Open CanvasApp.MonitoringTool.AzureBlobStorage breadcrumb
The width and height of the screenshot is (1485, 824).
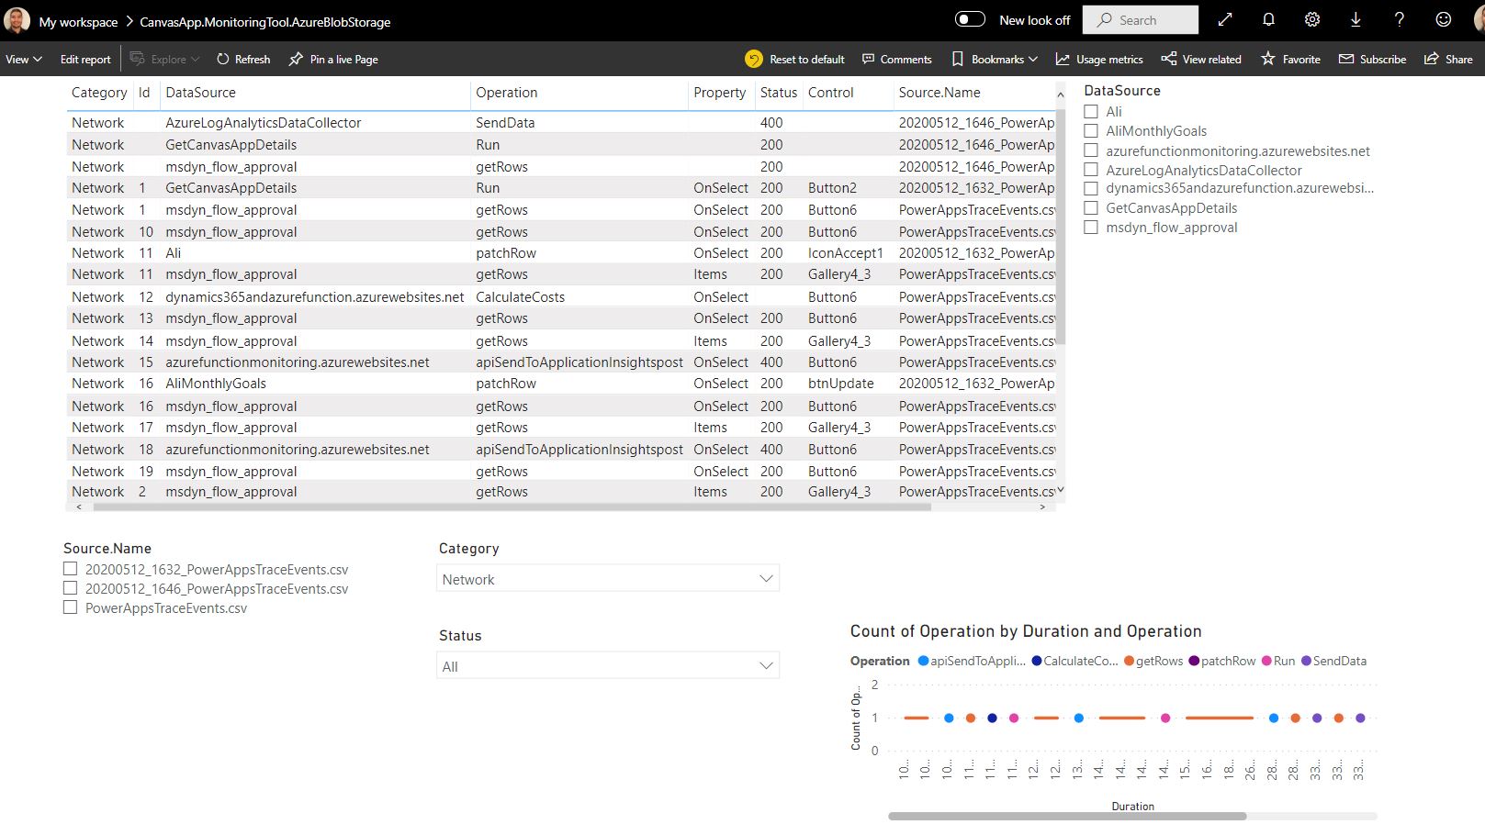(x=264, y=21)
